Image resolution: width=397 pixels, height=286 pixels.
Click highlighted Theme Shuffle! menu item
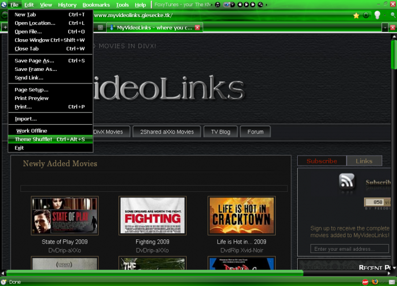[50, 140]
